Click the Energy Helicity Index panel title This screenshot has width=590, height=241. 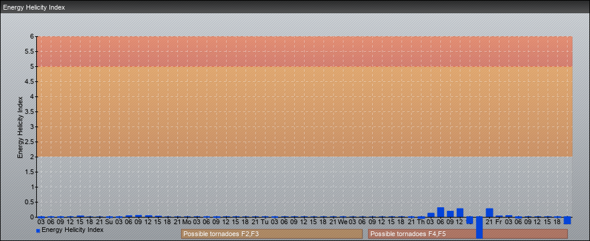coord(34,7)
